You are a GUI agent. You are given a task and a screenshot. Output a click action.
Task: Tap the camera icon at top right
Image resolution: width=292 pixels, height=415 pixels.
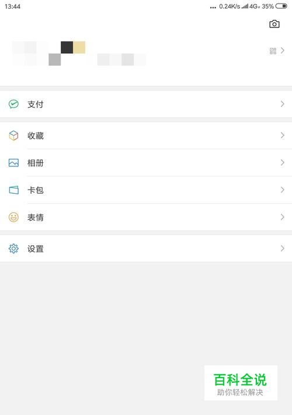(274, 24)
